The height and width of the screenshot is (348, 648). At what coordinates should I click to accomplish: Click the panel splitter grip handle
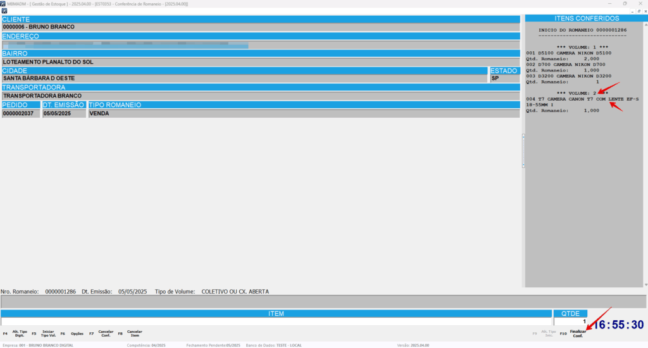(x=523, y=151)
